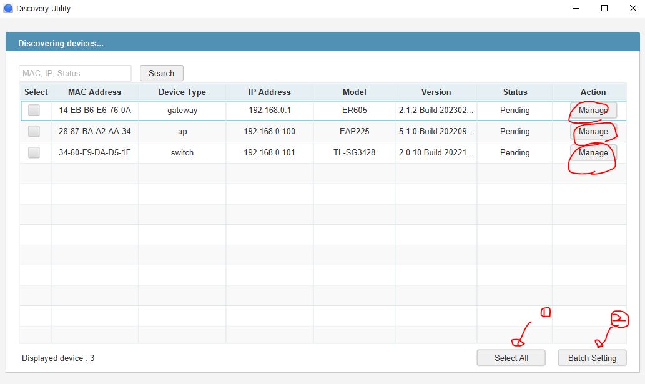Minimize the Discovery Utility window

576,8
